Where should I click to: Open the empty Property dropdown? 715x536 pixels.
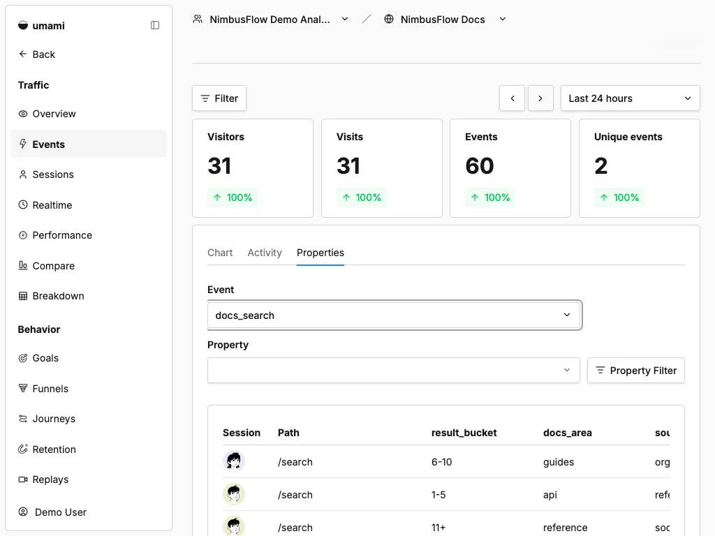(394, 370)
